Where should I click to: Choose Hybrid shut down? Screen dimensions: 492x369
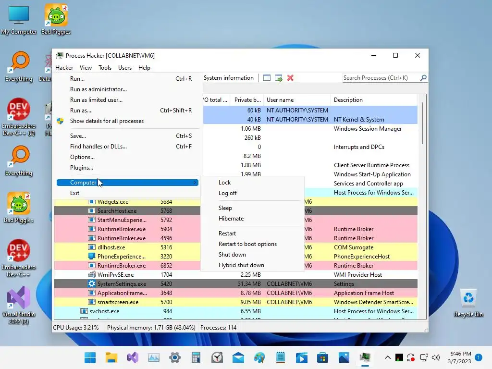click(x=253, y=265)
